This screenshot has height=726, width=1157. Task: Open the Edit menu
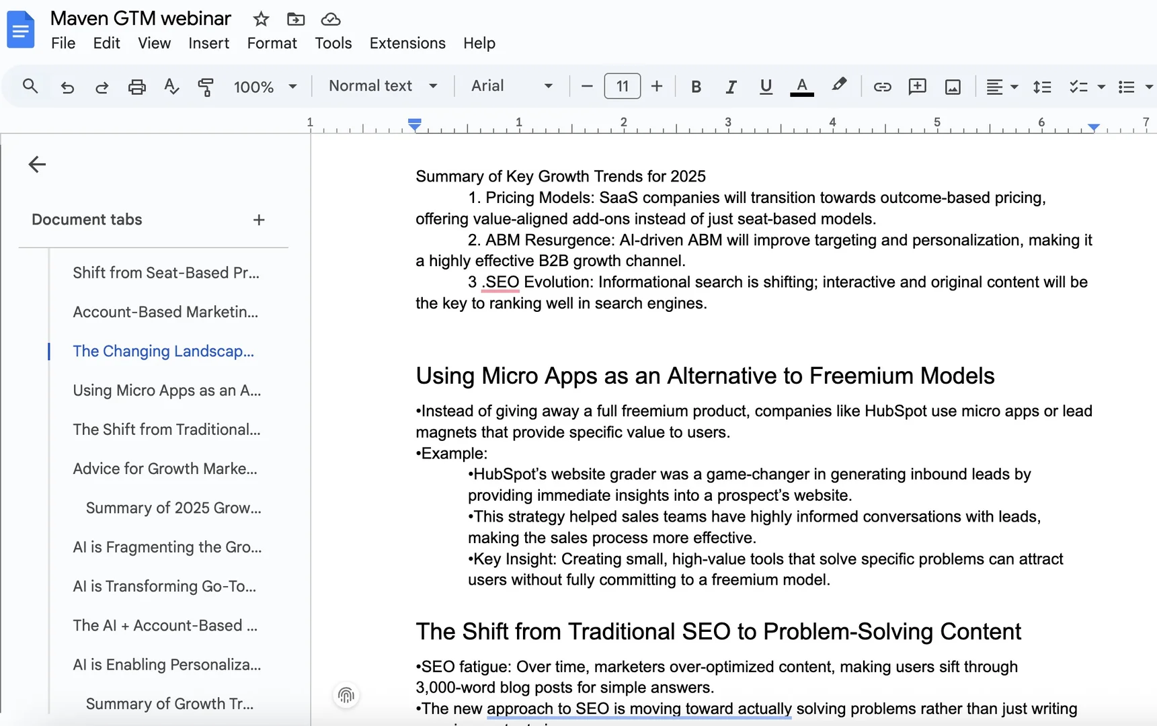(106, 43)
